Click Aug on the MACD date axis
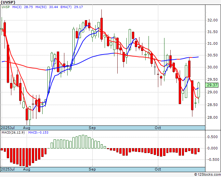The height and width of the screenshot is (177, 221). [27, 169]
